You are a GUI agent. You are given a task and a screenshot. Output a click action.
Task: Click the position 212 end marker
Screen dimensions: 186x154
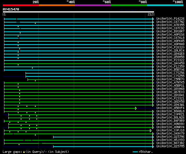(x=151, y=14)
